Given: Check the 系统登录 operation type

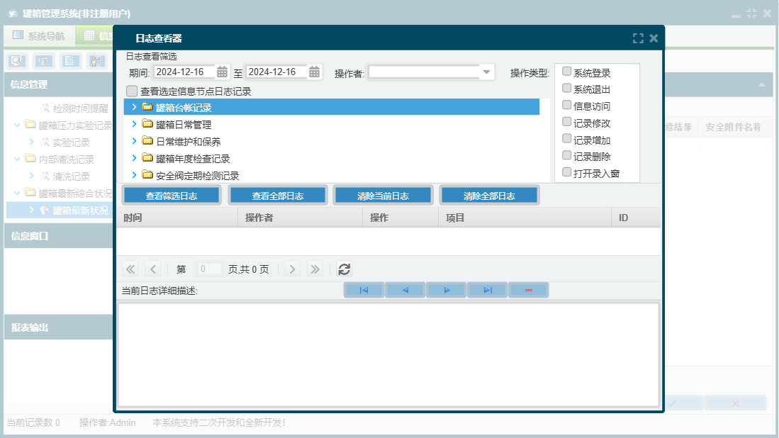Looking at the screenshot, I should [x=567, y=72].
